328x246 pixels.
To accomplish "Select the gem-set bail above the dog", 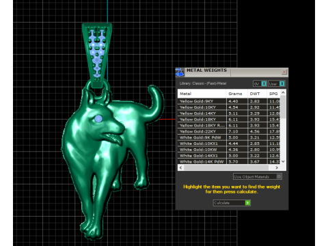I will 97,55.
